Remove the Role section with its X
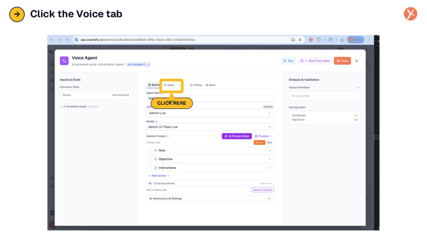 click(270, 150)
